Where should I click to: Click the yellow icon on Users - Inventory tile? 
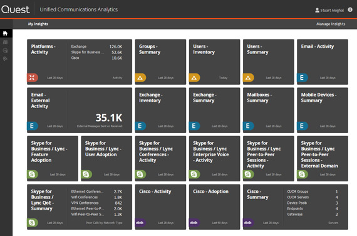click(194, 78)
